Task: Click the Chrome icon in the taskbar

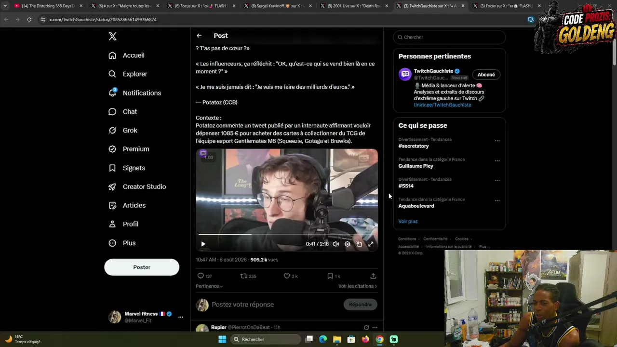Action: click(x=380, y=339)
